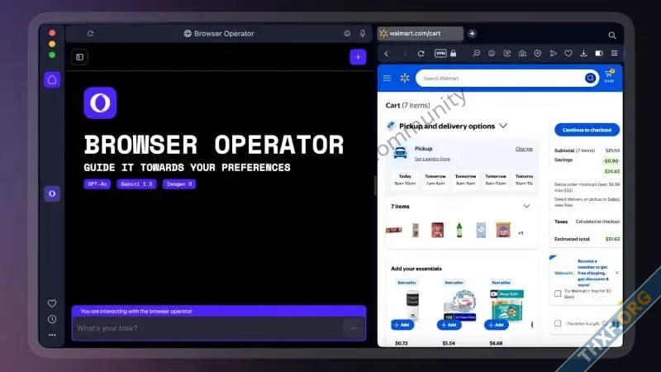The width and height of the screenshot is (661, 372).
Task: Click the green bottle cart thumbnail
Action: (459, 231)
